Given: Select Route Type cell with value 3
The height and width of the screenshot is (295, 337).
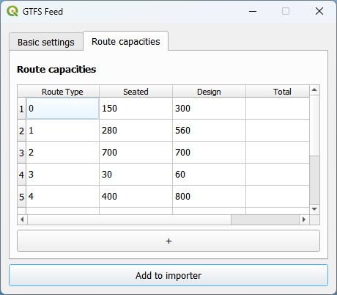Looking at the screenshot, I should click(x=62, y=175).
